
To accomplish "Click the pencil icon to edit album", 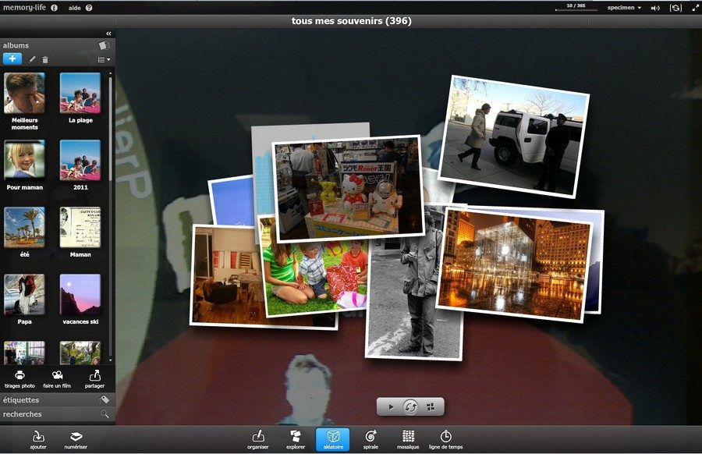I will (33, 59).
